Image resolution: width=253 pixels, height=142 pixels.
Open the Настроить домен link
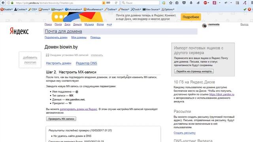point(59,63)
